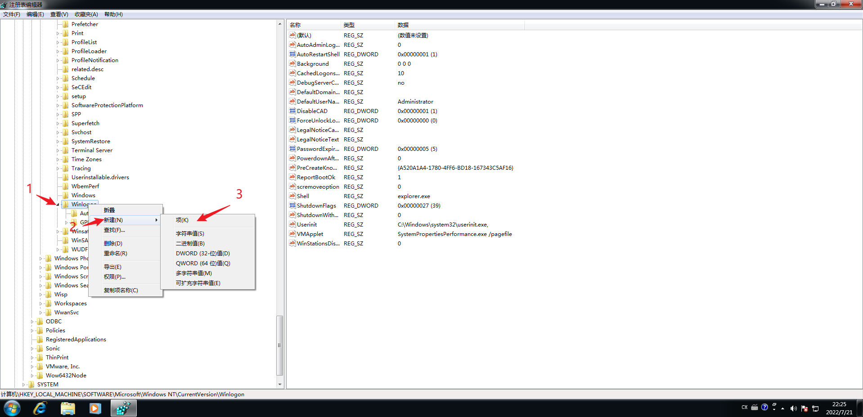This screenshot has height=417, width=863.
Task: Open the Windows Start button
Action: (12, 408)
